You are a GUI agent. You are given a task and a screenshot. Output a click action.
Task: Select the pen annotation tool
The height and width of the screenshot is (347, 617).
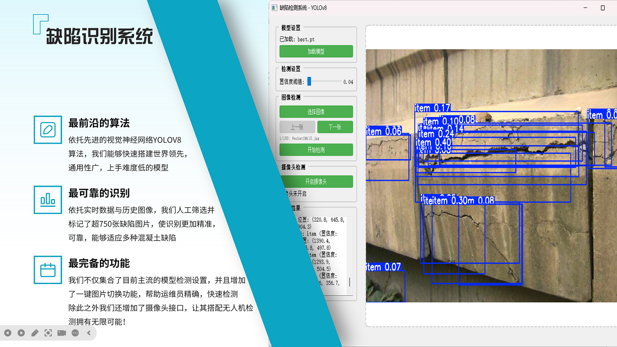[35, 333]
